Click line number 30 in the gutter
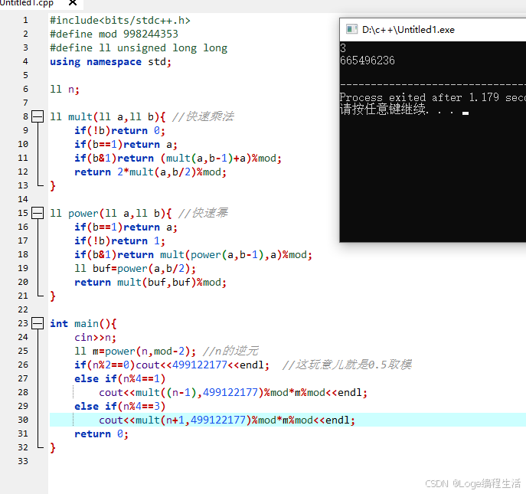 pos(23,420)
